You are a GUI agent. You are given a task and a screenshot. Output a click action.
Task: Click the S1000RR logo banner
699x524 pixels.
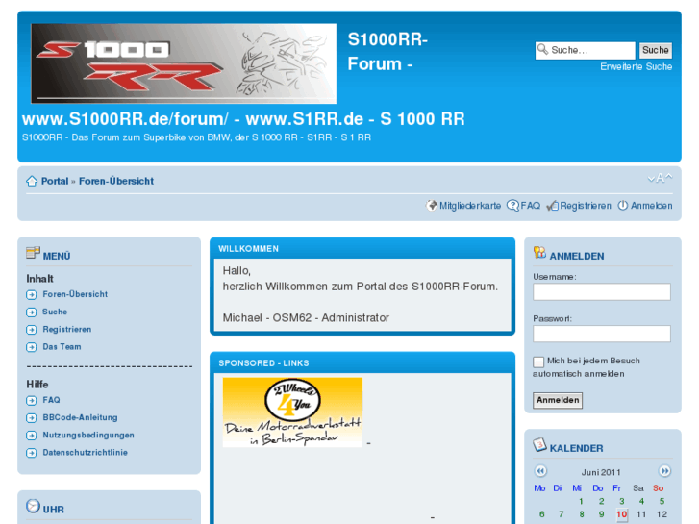184,63
